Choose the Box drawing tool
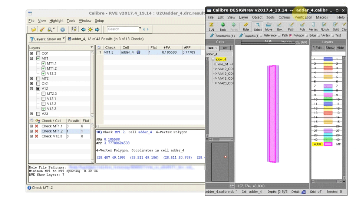The width and height of the screenshot is (356, 200). (280, 27)
